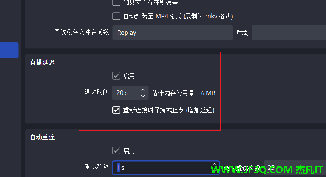The width and height of the screenshot is (326, 177).
Task: Click the 重试延迟 1 s field
Action: [166, 168]
